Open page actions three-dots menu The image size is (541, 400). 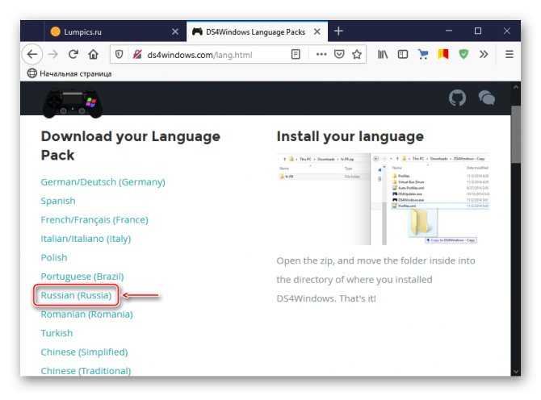321,54
